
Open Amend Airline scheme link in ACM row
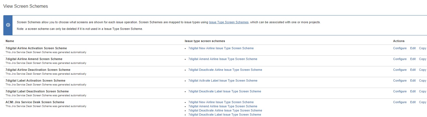223,106
